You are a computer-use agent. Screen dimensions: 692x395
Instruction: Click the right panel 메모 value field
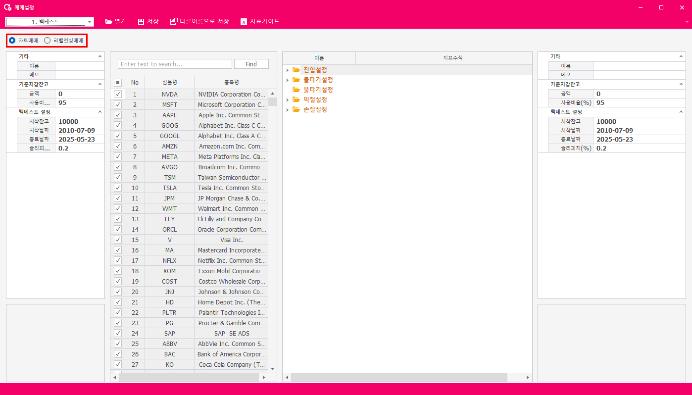click(639, 75)
